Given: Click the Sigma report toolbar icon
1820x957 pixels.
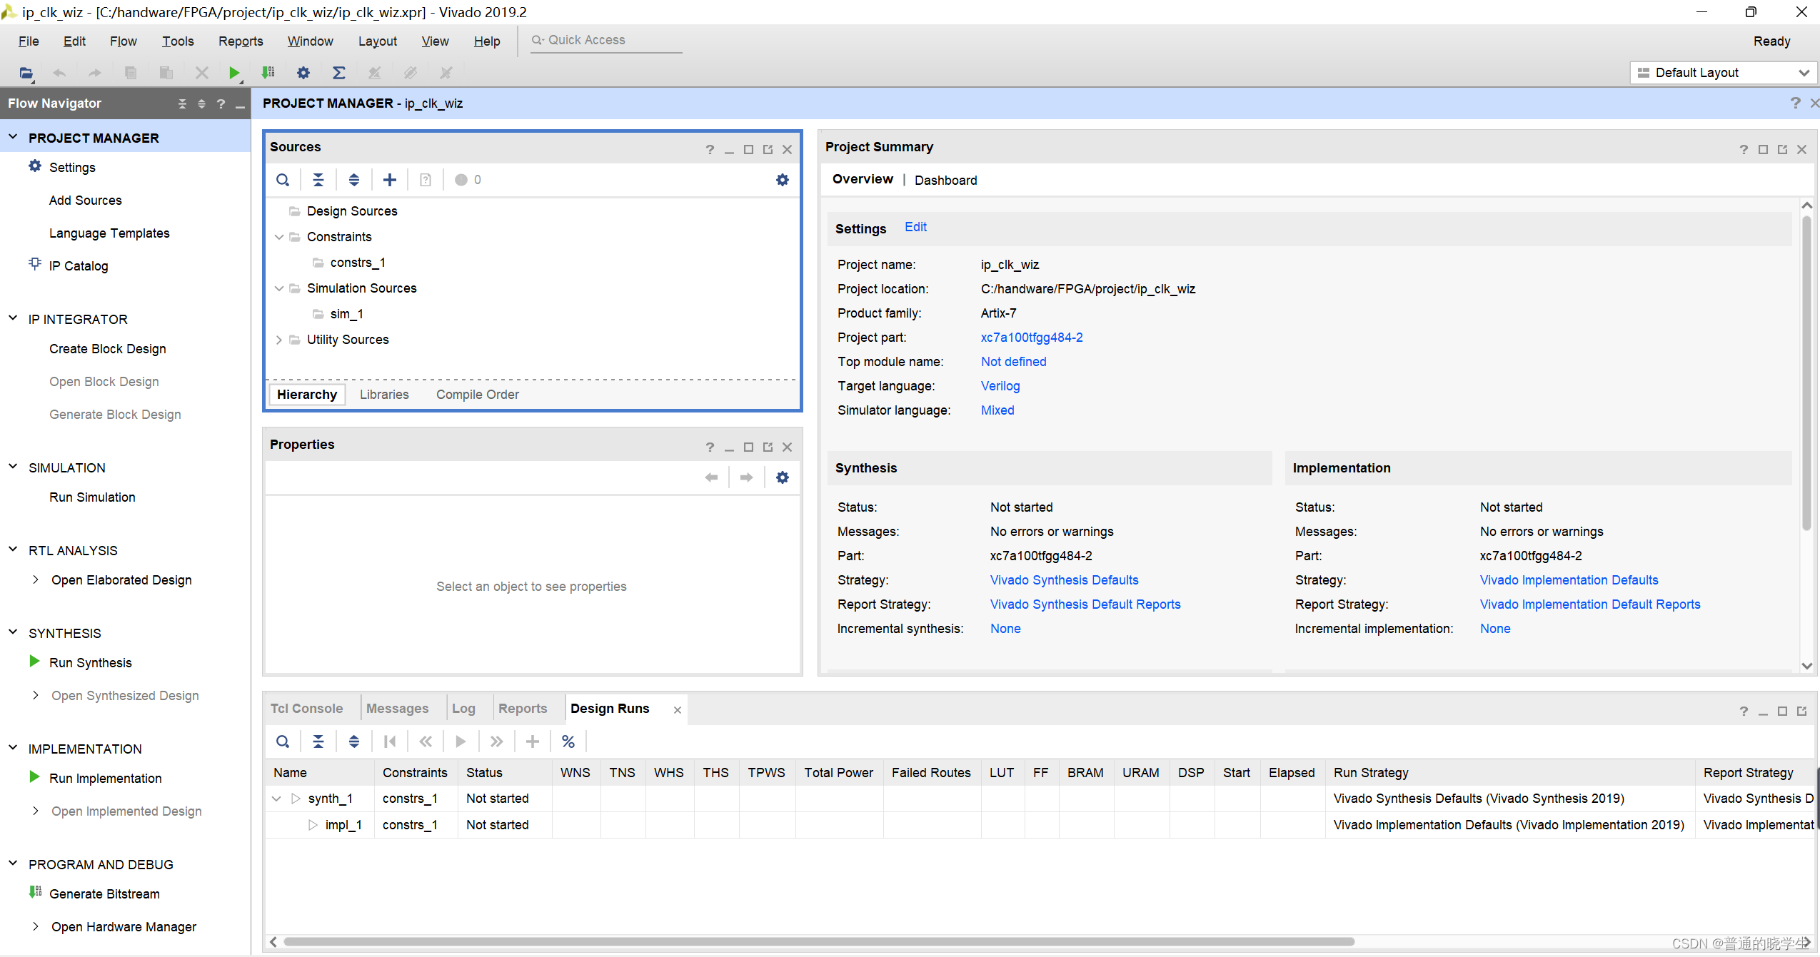Looking at the screenshot, I should [x=339, y=73].
